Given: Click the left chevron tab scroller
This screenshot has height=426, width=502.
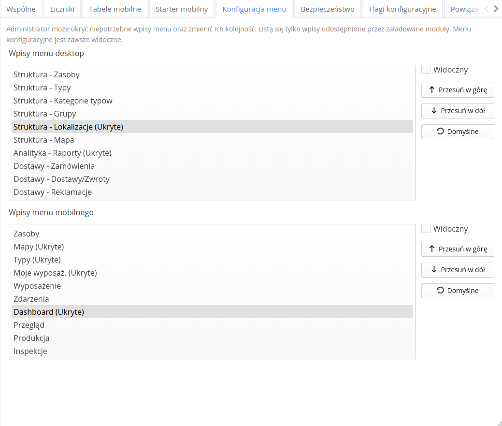Looking at the screenshot, I should click(x=487, y=9).
